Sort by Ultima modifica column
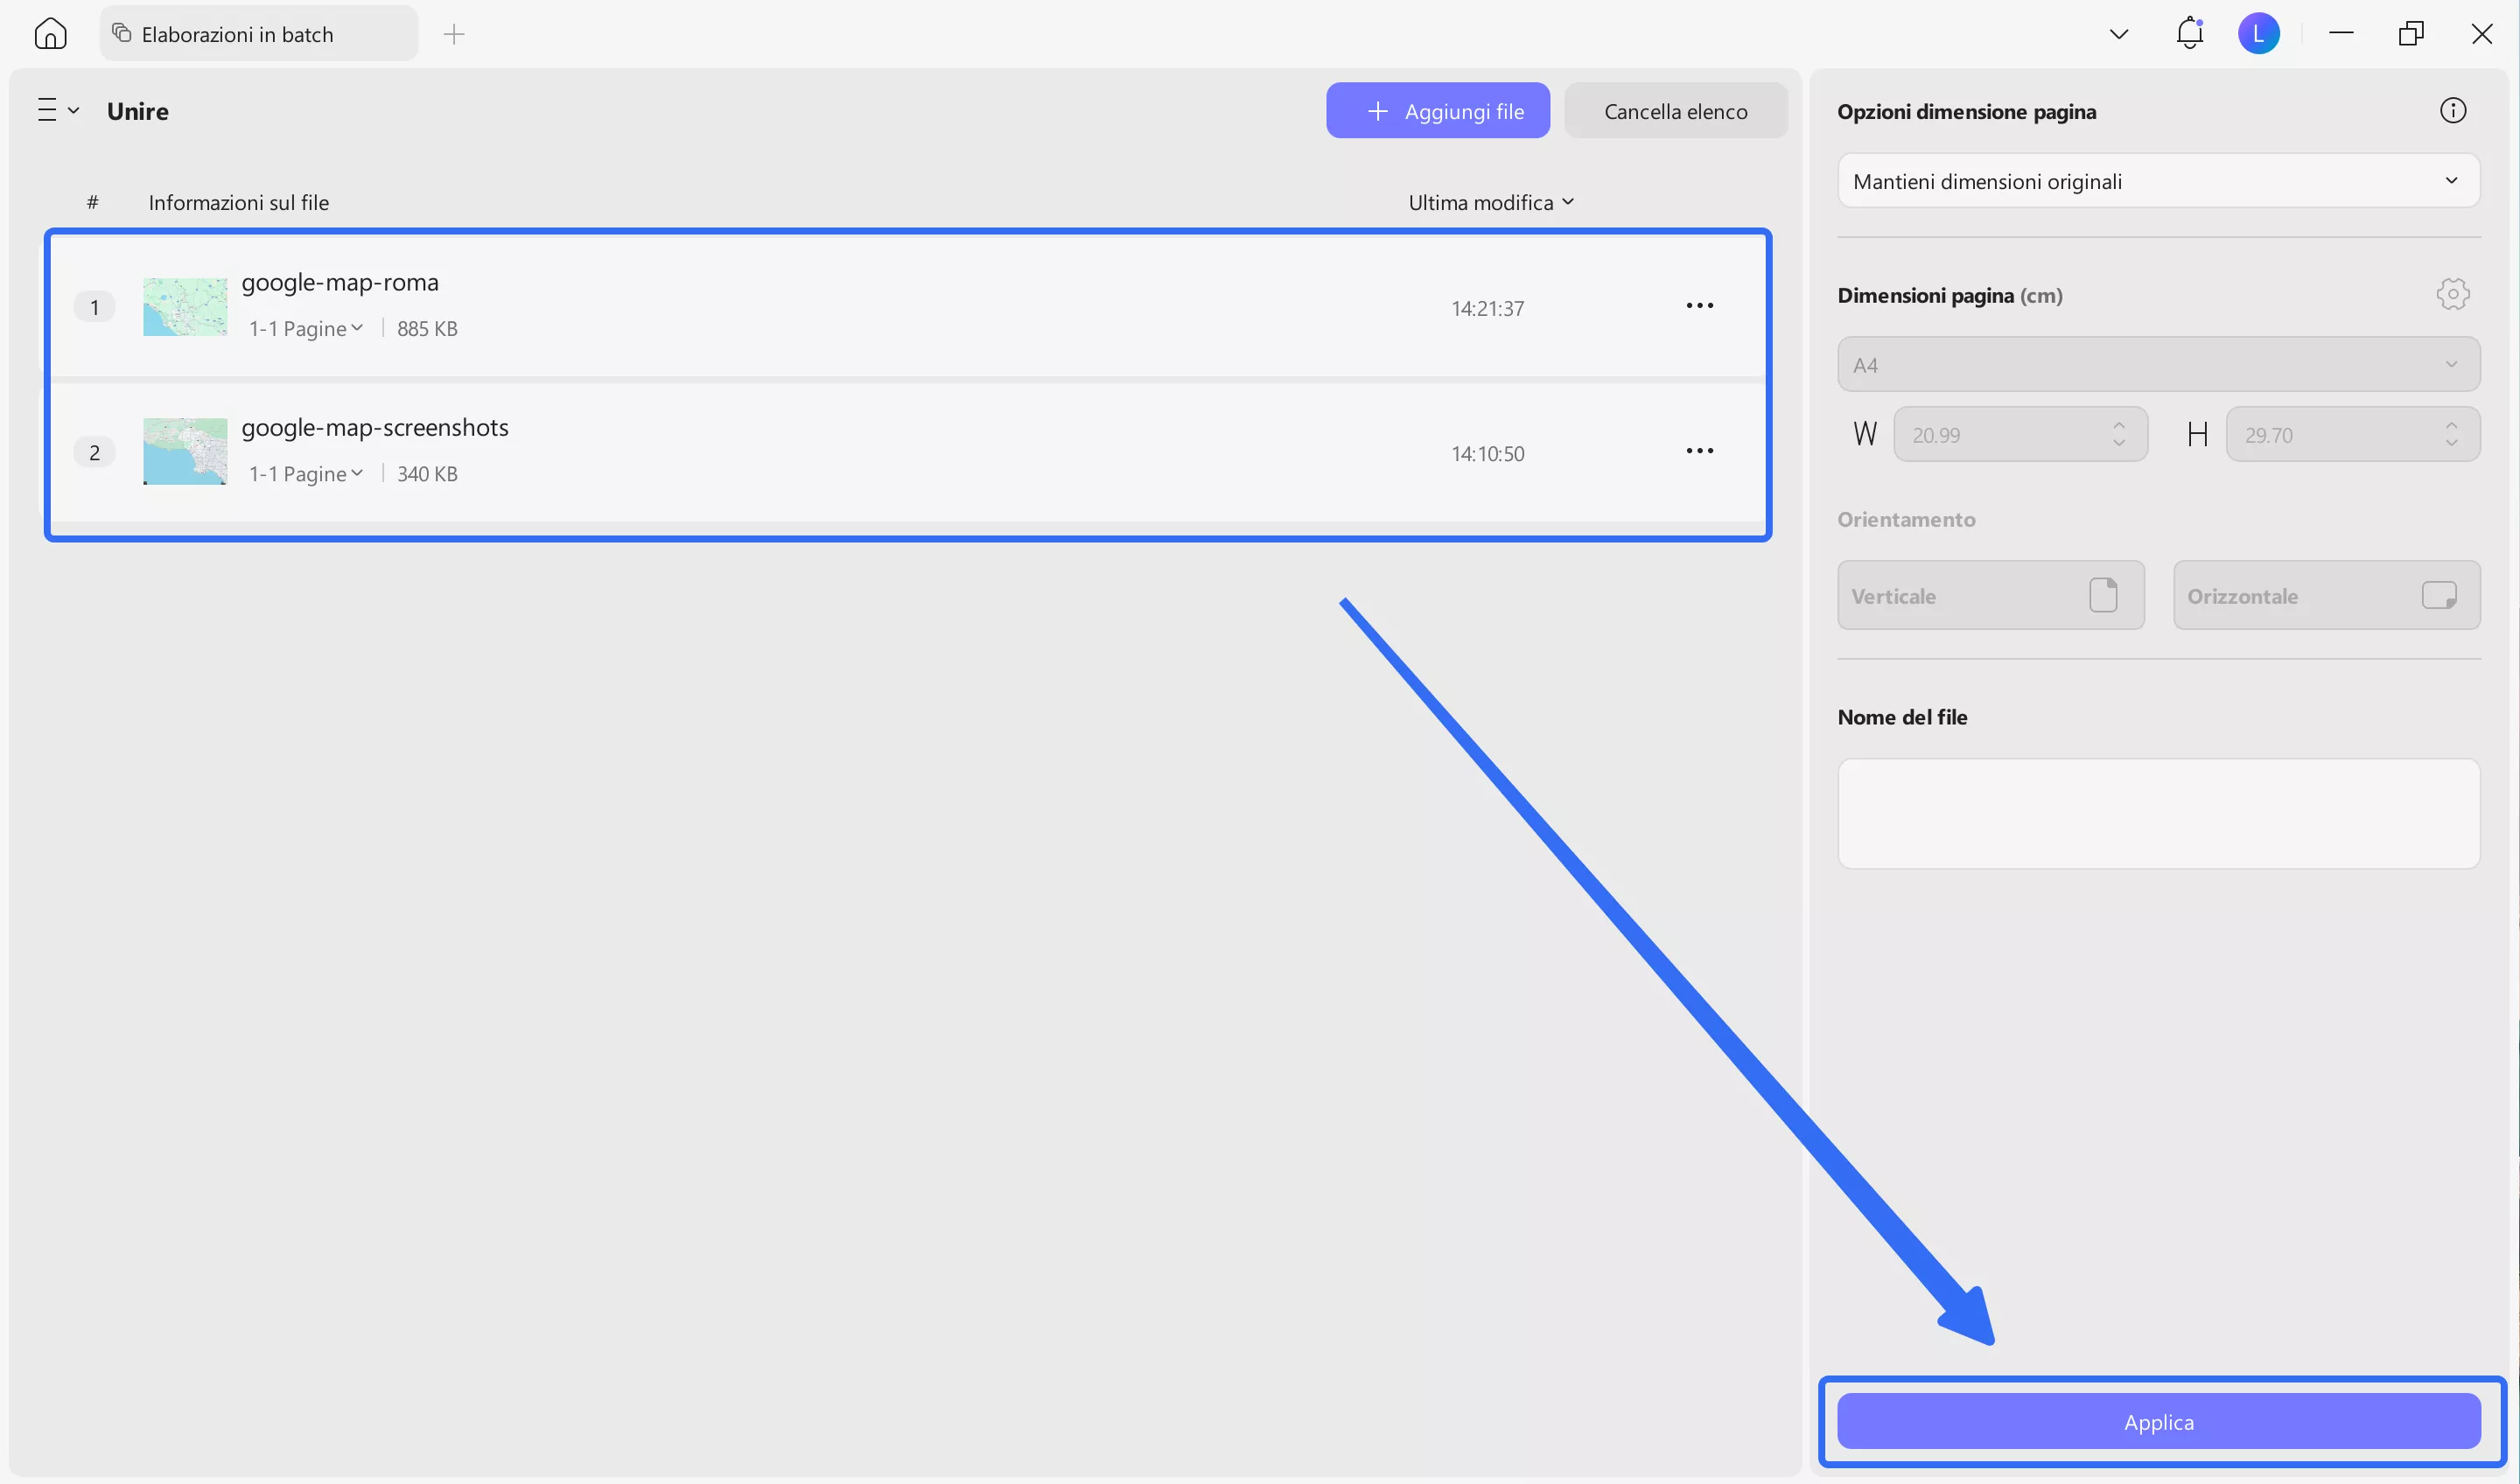This screenshot has height=1484, width=2520. click(x=1490, y=203)
